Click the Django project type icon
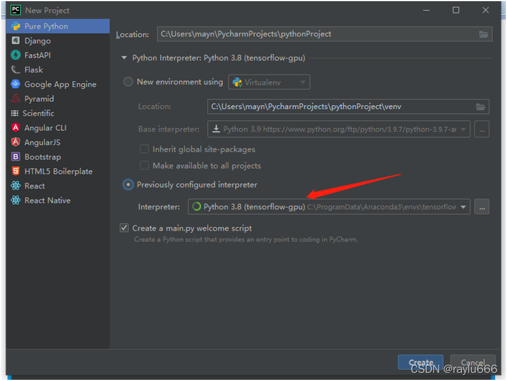This screenshot has width=507, height=381. [16, 40]
